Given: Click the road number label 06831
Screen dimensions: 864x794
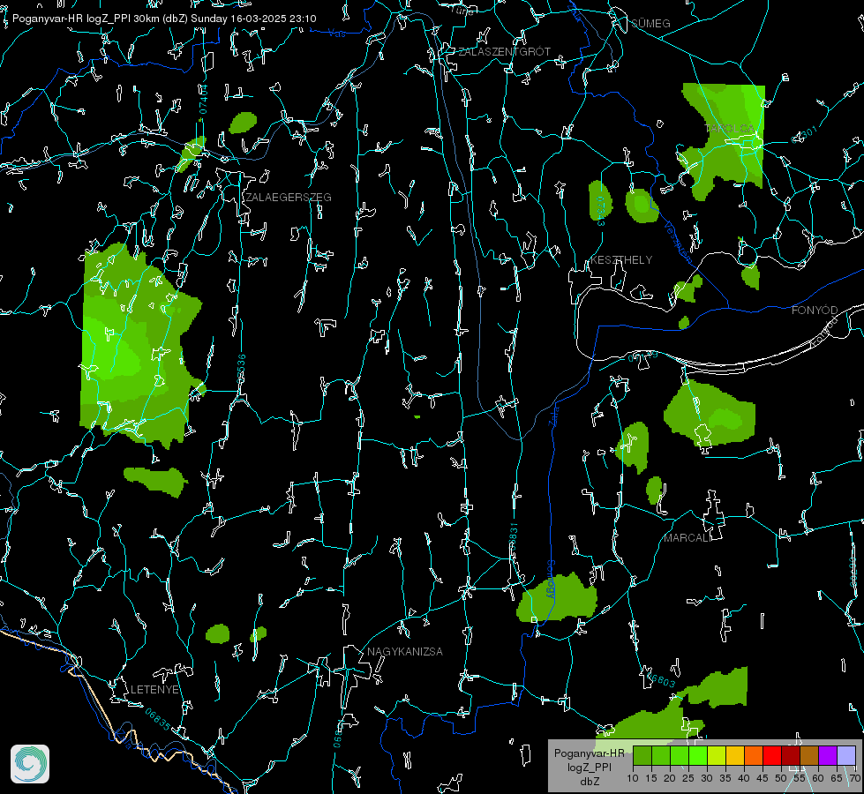Looking at the screenshot, I should 513,536.
